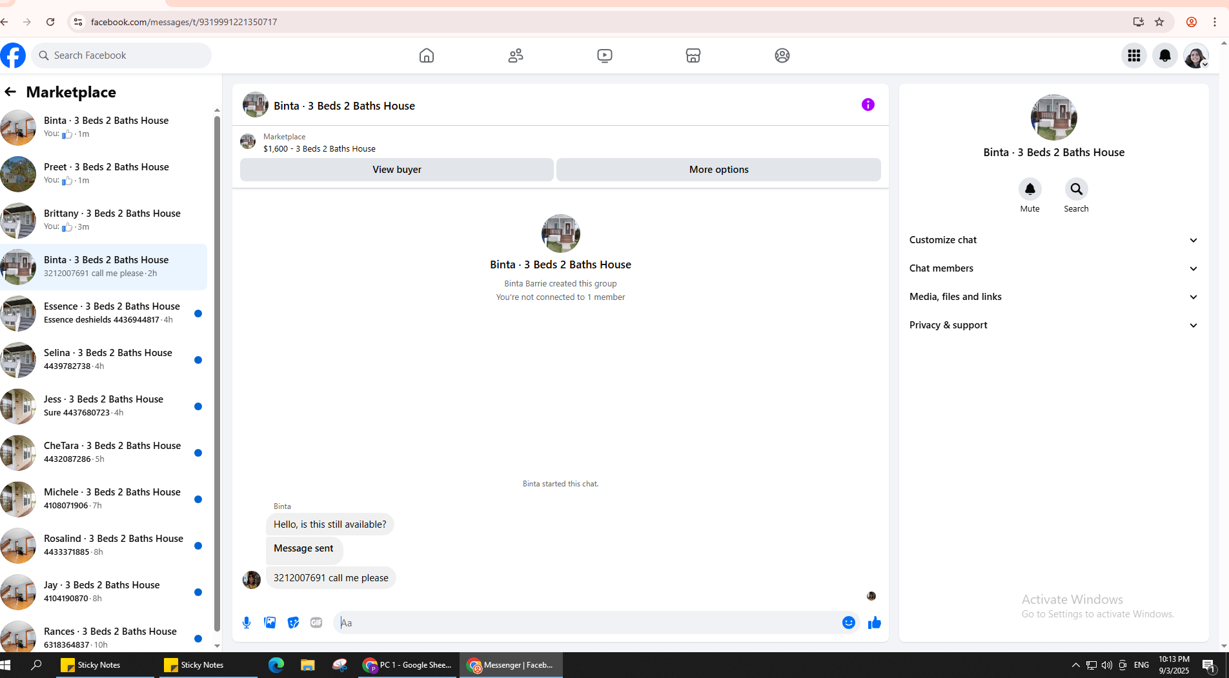Open Microsoft Edge from the taskbar
The height and width of the screenshot is (678, 1229).
point(276,665)
